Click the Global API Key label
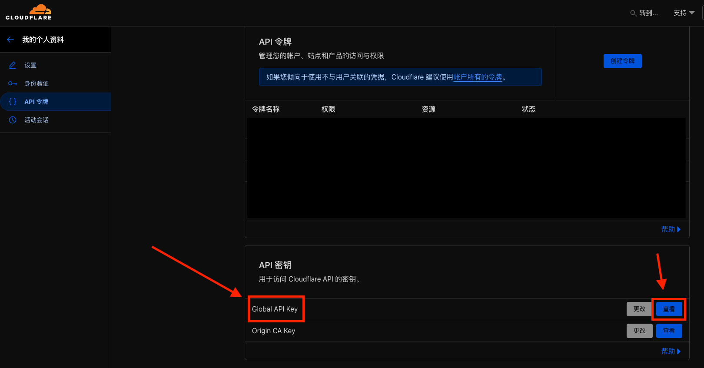Viewport: 704px width, 368px height. pos(275,309)
